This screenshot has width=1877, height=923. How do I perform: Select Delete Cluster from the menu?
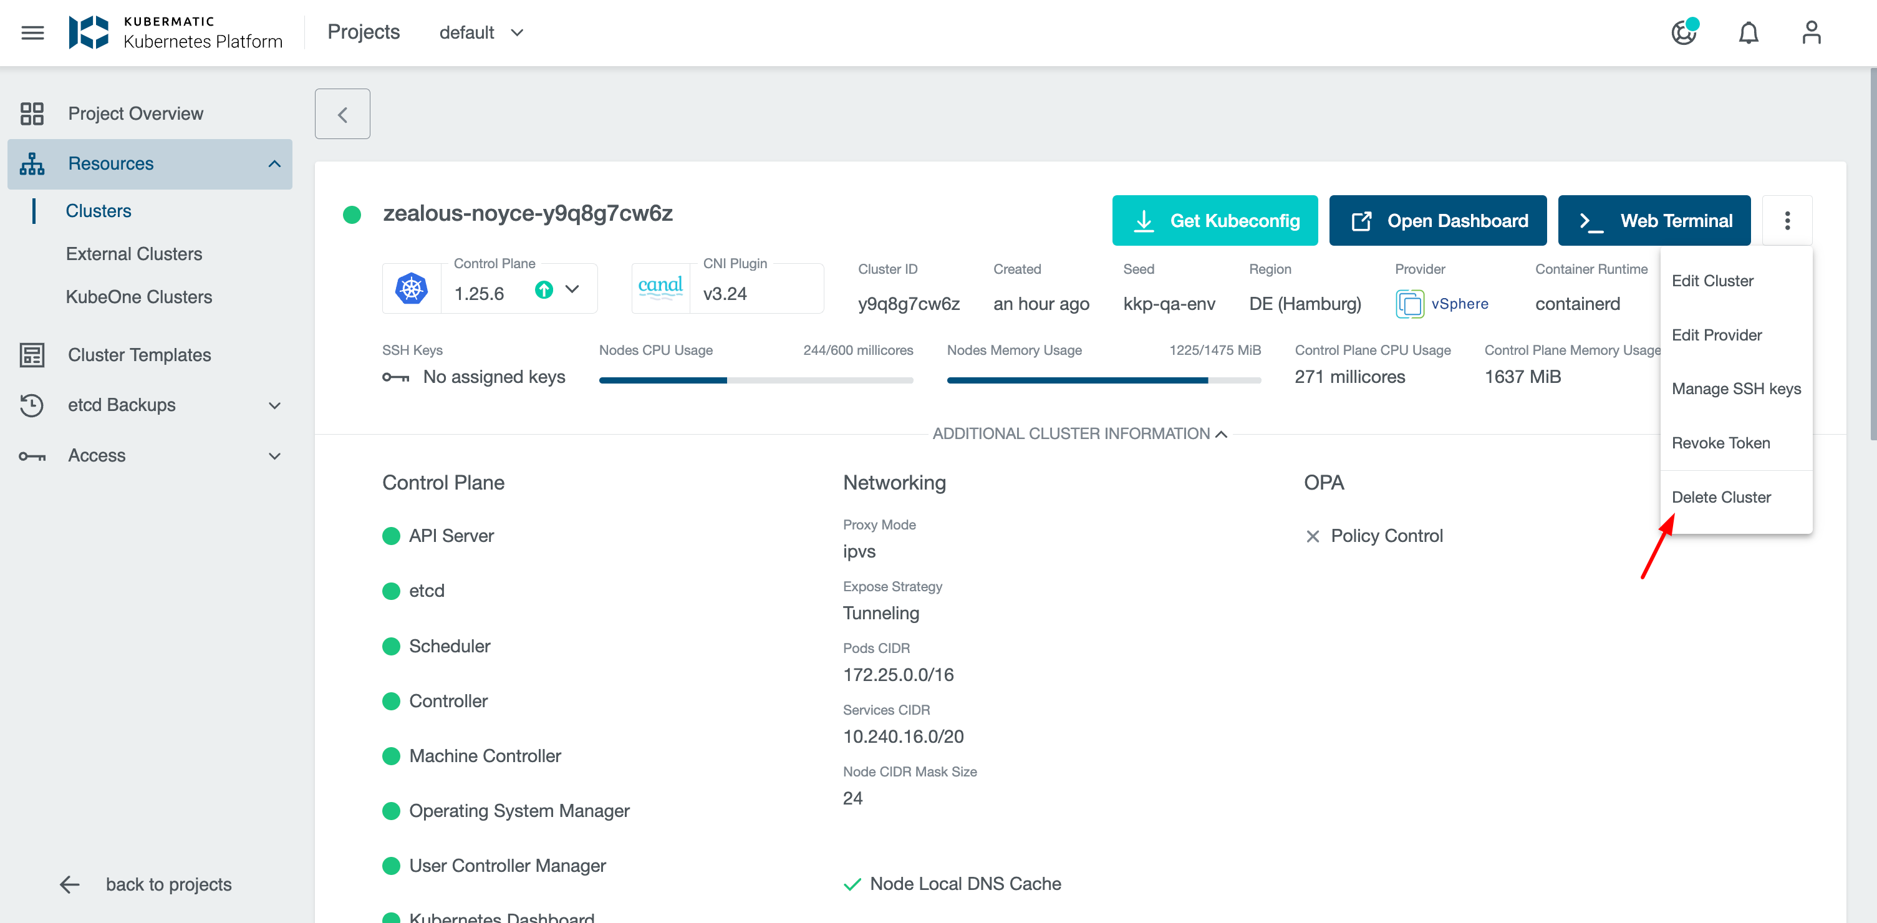1721,496
